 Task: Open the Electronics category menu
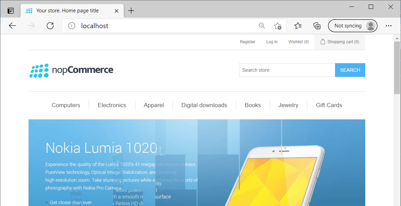[x=112, y=105]
